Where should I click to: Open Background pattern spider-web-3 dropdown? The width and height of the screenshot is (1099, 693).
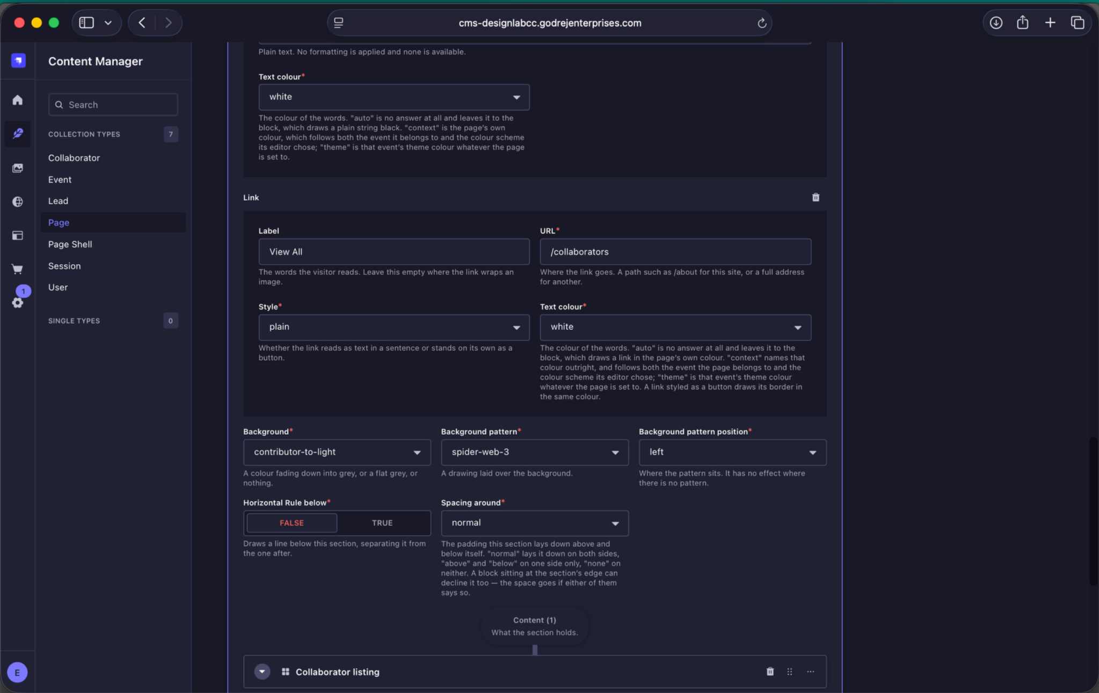tap(535, 453)
